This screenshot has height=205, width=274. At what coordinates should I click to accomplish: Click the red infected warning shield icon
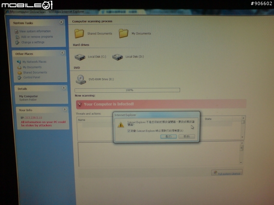(x=80, y=104)
